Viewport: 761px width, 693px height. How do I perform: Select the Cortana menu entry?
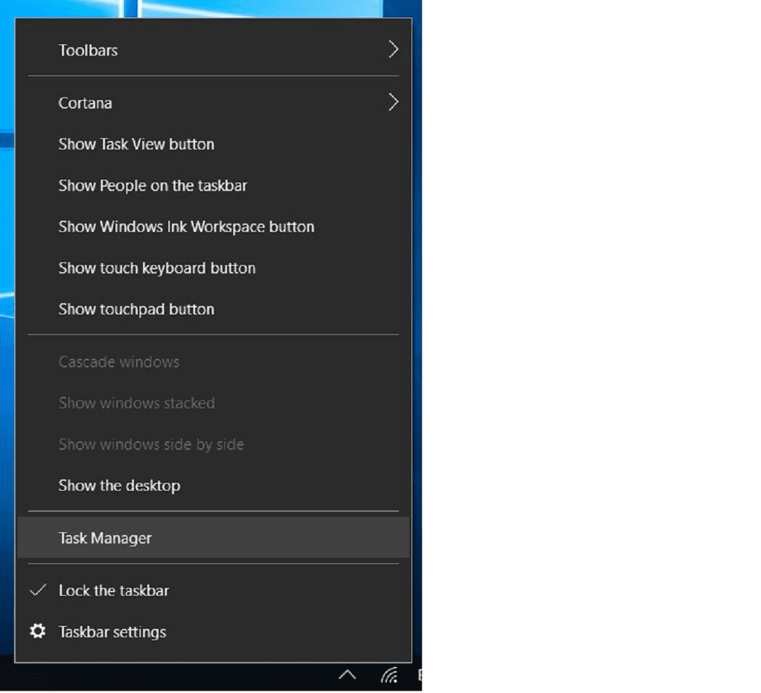point(85,103)
